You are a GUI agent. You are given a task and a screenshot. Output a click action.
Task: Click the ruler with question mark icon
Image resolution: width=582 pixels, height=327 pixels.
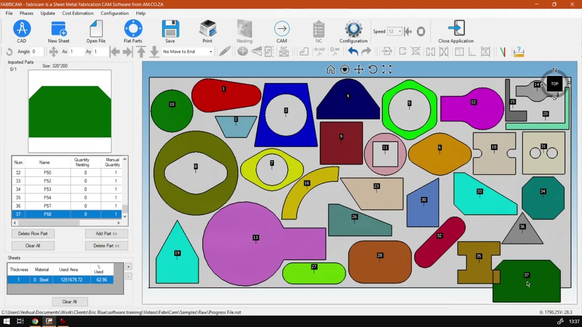coord(518,52)
